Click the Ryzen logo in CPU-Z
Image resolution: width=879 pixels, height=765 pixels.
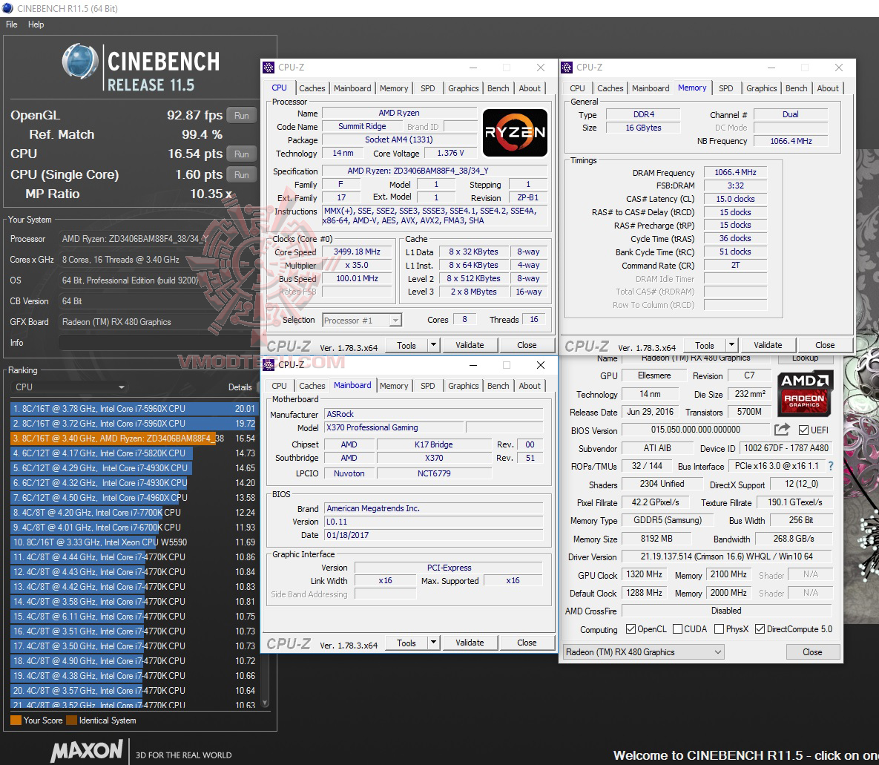[515, 132]
